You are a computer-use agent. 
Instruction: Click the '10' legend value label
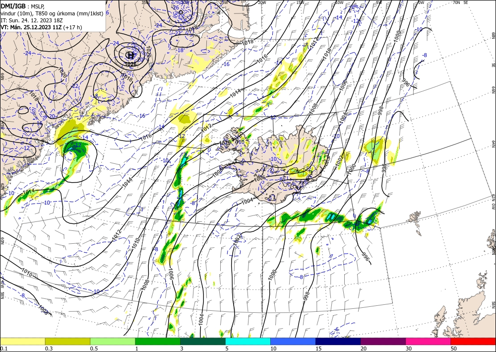[x=273, y=349]
